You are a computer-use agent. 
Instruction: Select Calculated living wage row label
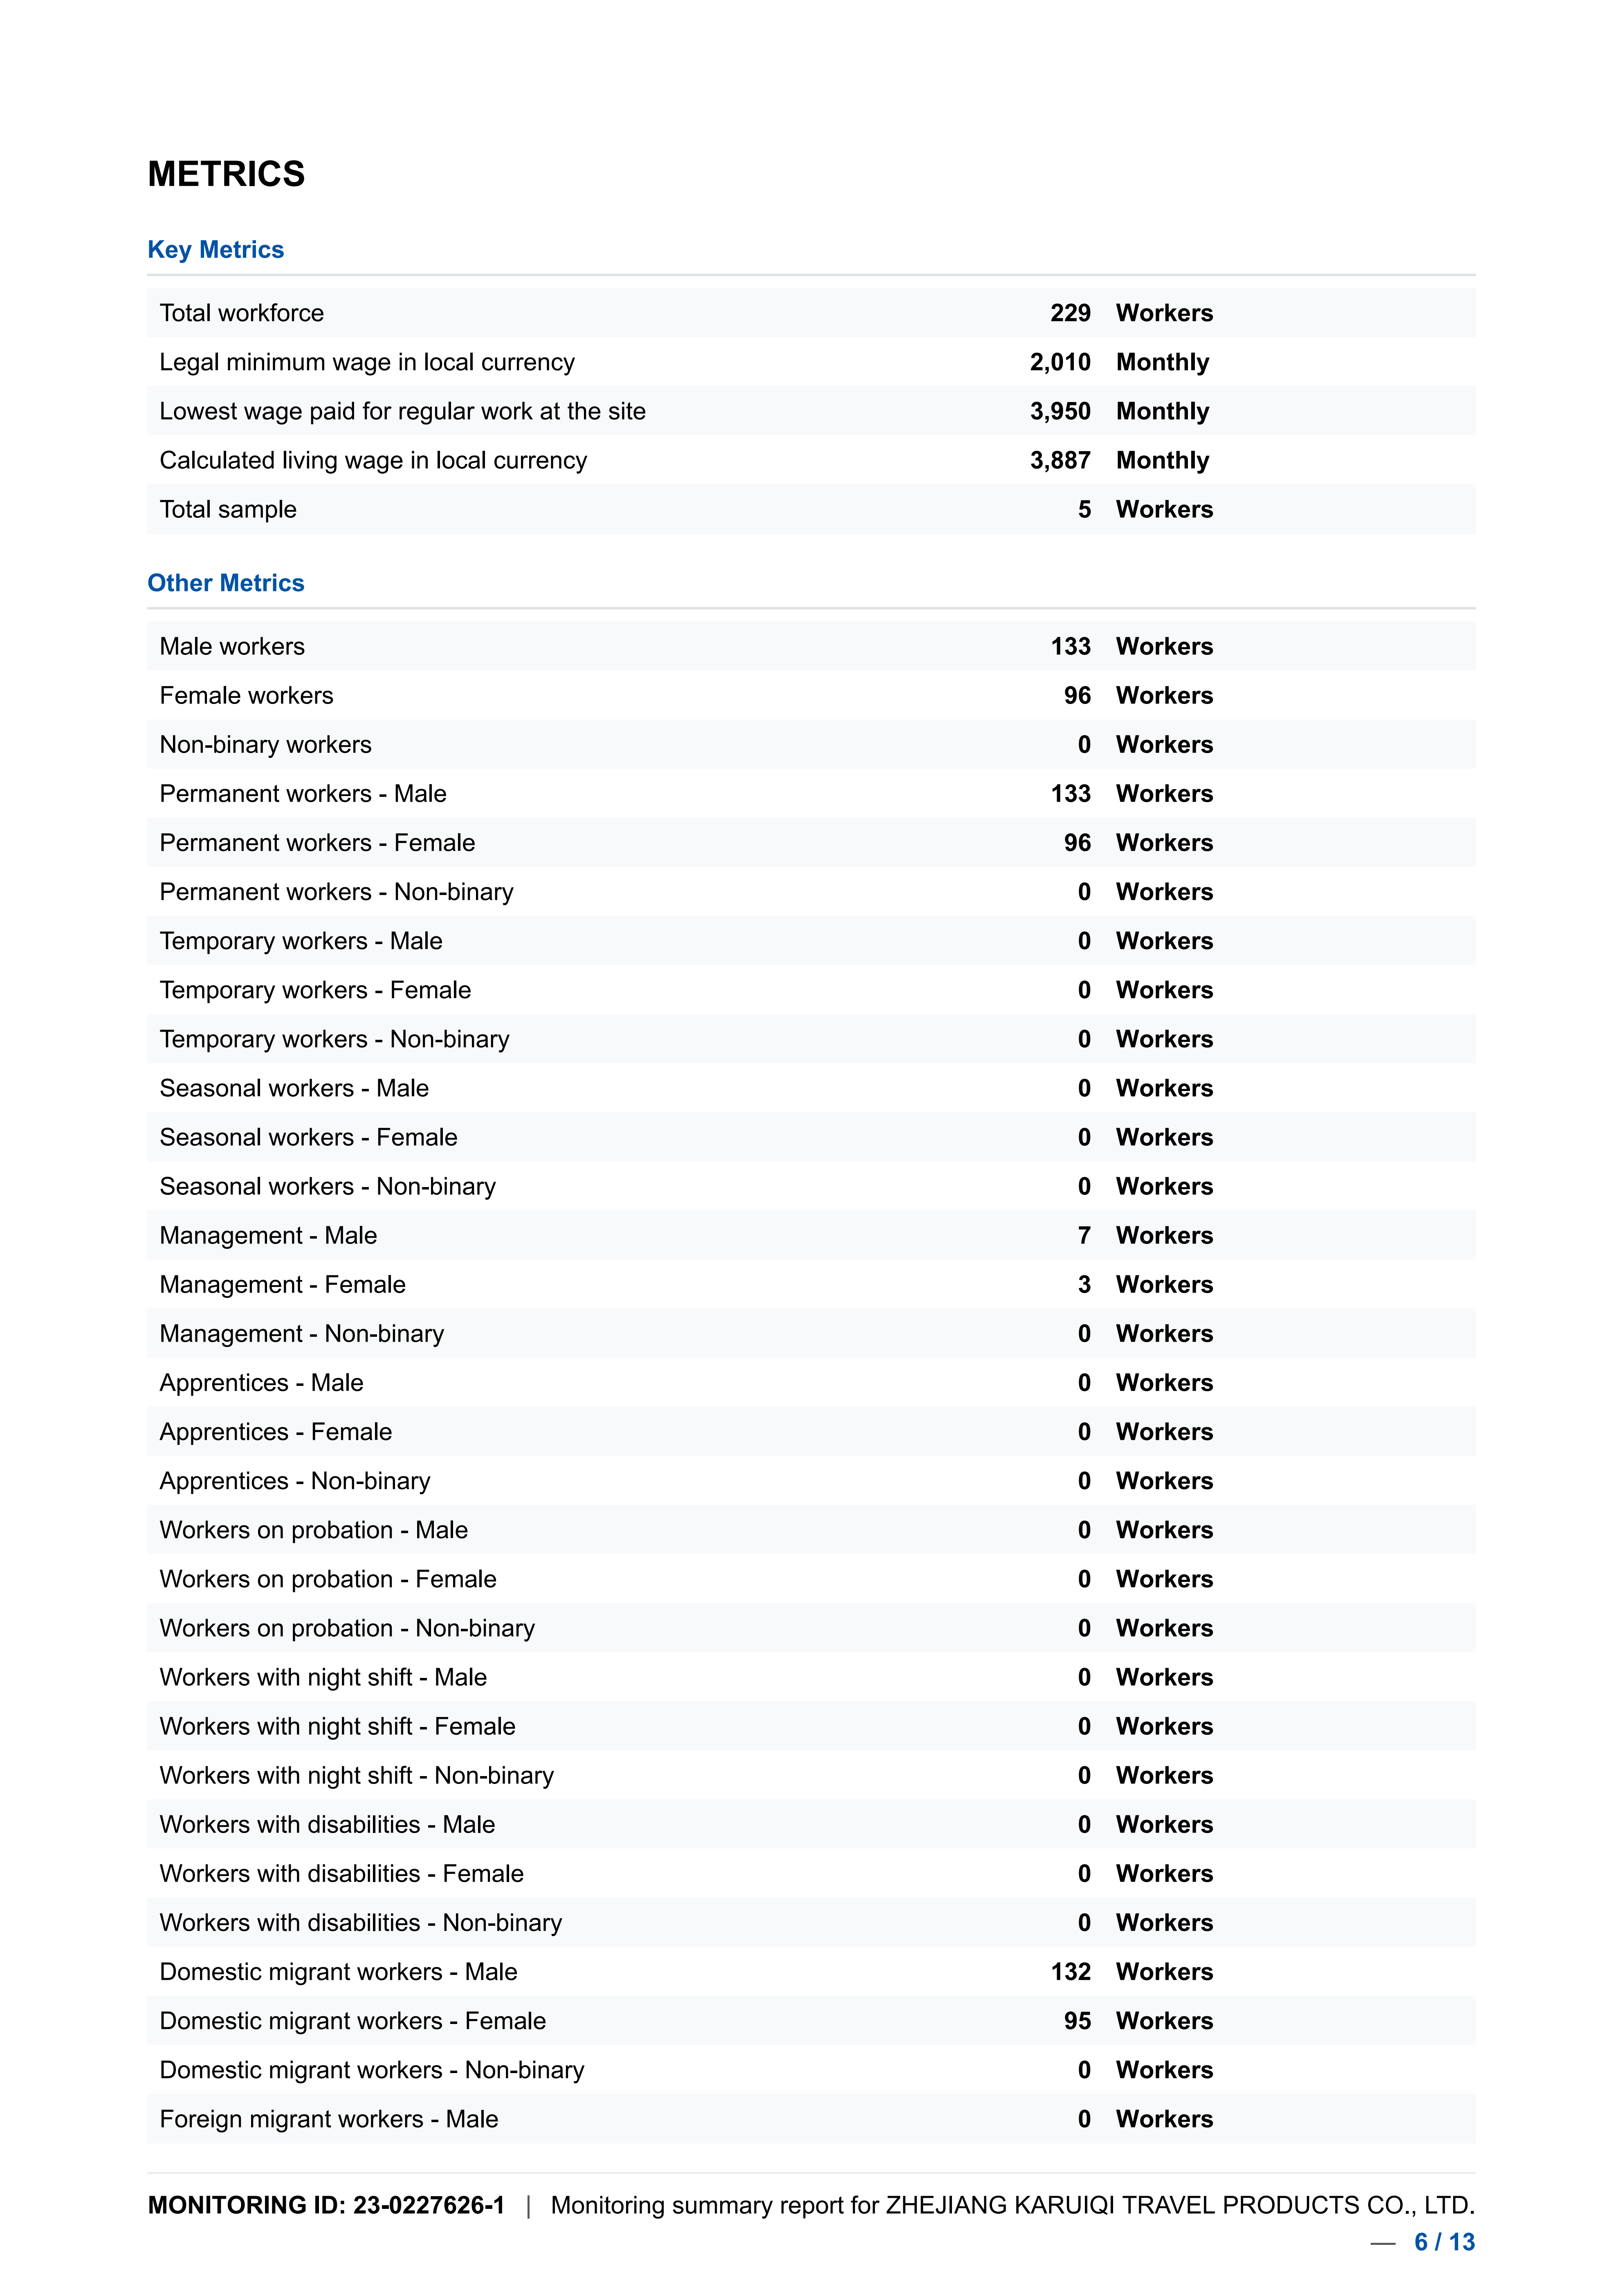373,460
